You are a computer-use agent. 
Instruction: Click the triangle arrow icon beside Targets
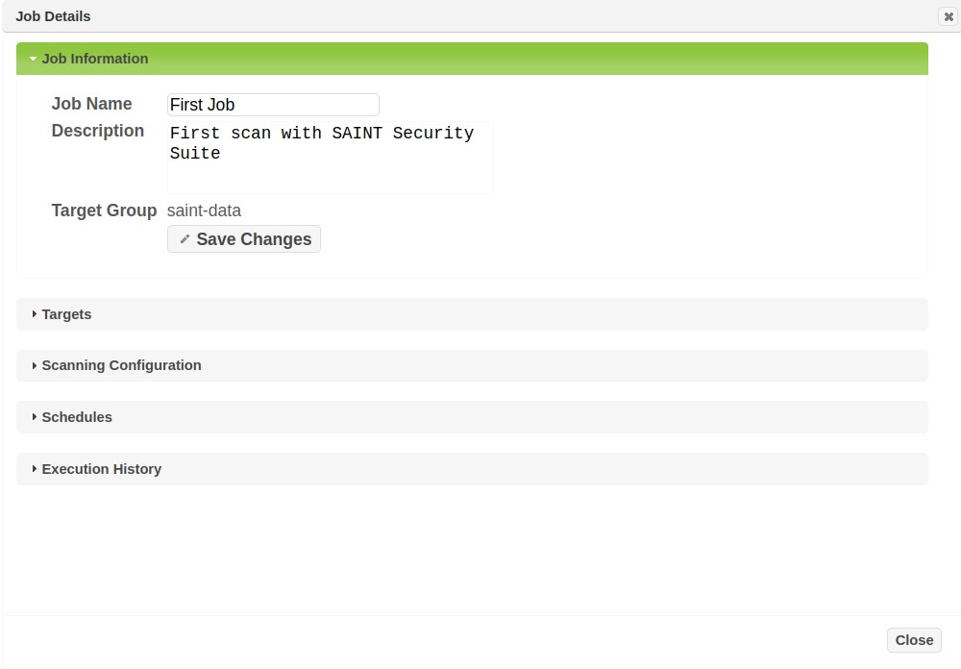coord(35,314)
